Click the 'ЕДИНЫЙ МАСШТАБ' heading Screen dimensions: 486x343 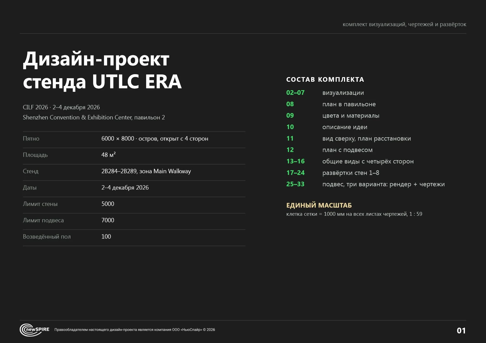tap(319, 205)
